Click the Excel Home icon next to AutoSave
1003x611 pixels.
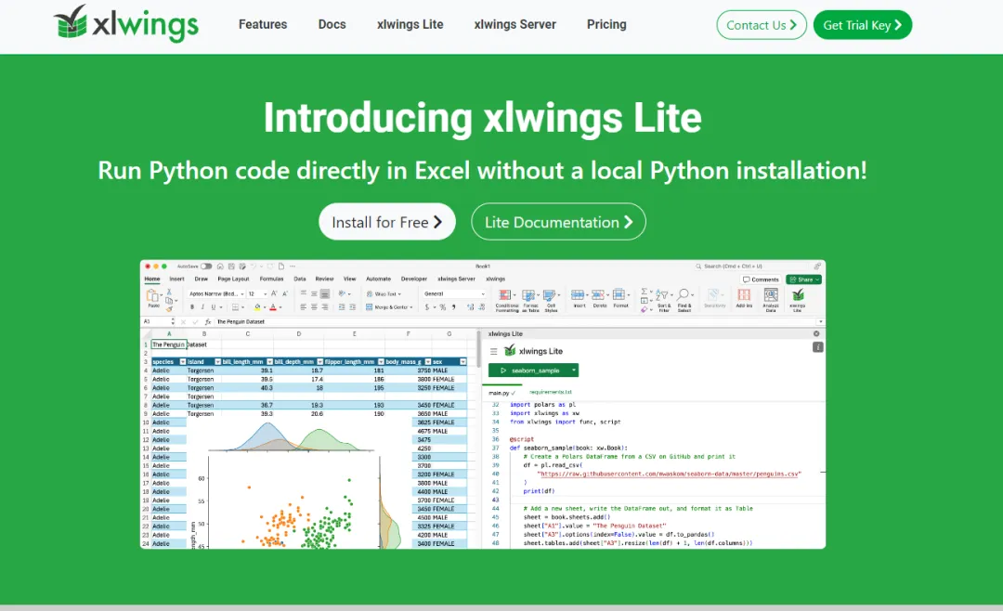point(220,266)
